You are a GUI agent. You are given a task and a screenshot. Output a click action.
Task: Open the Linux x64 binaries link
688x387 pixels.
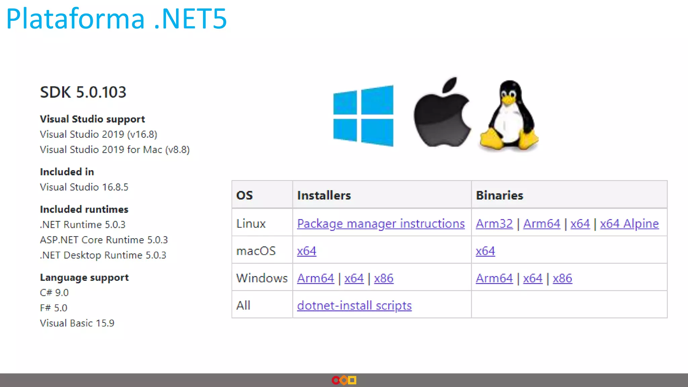coord(580,224)
